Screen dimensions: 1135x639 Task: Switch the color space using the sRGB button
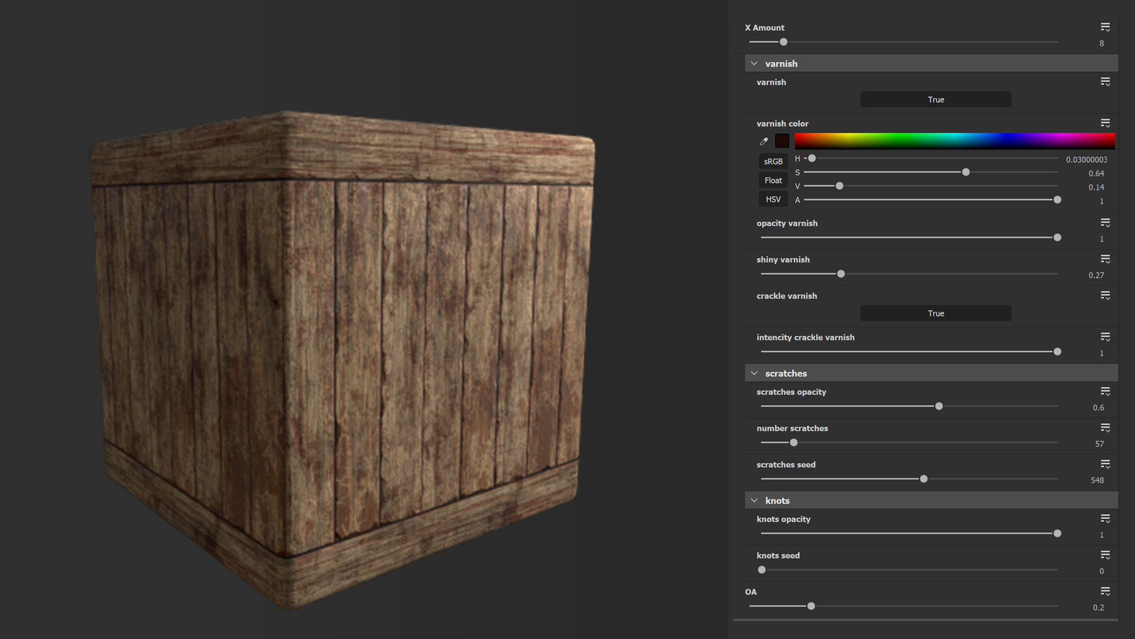(772, 161)
